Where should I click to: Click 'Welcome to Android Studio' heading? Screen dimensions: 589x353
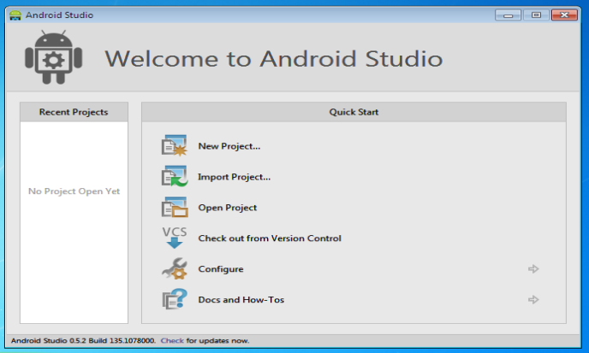coord(273,59)
